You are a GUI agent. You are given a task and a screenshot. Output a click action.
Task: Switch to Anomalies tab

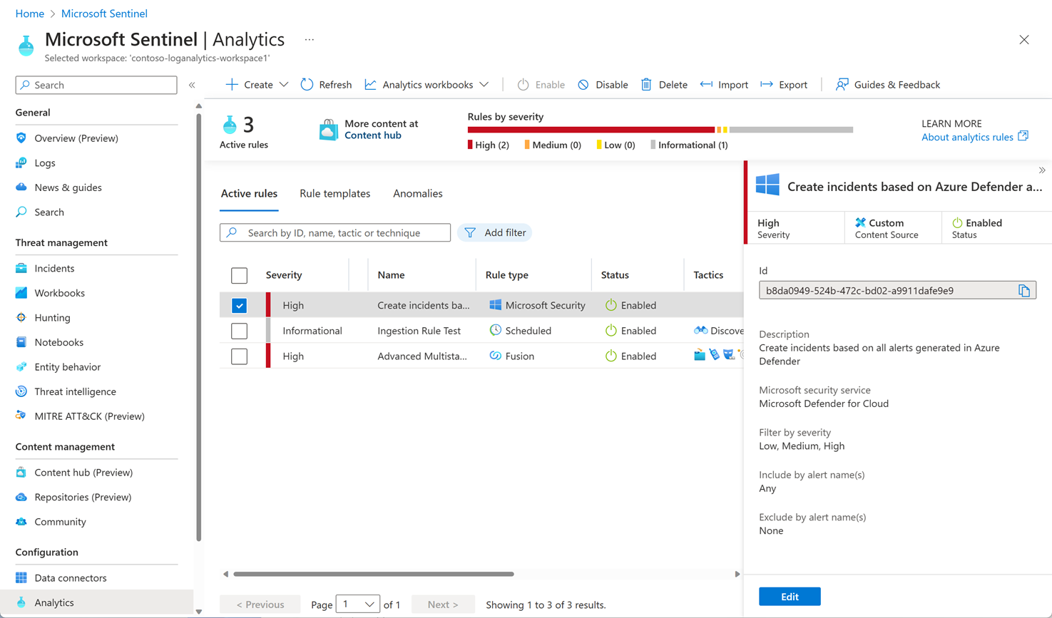tap(418, 194)
